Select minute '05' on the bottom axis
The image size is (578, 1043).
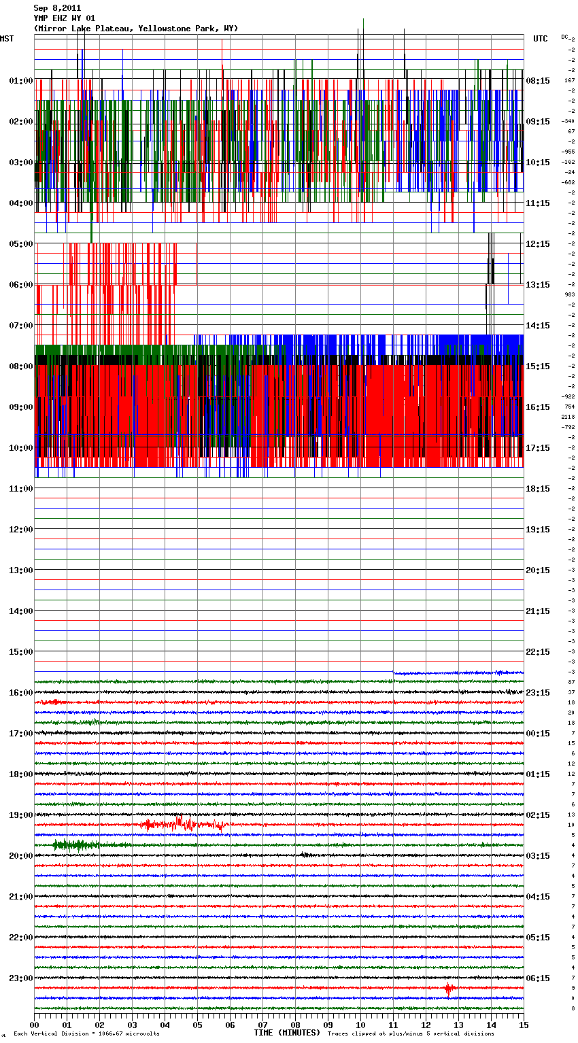tap(197, 1025)
